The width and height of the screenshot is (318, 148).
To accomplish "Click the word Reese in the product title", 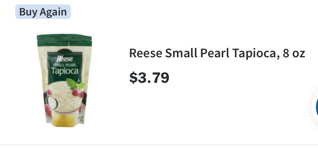I will click(146, 53).
